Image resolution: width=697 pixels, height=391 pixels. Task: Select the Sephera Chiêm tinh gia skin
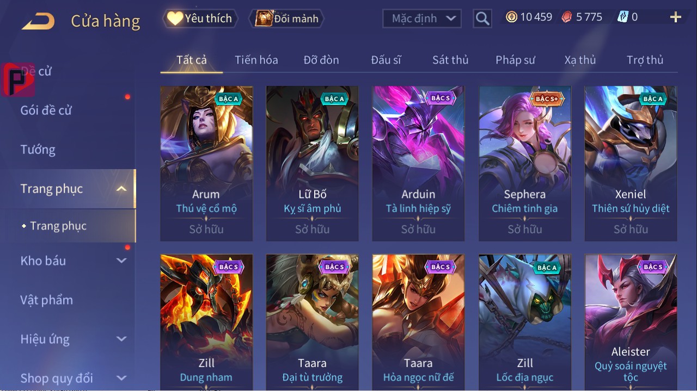coord(525,163)
